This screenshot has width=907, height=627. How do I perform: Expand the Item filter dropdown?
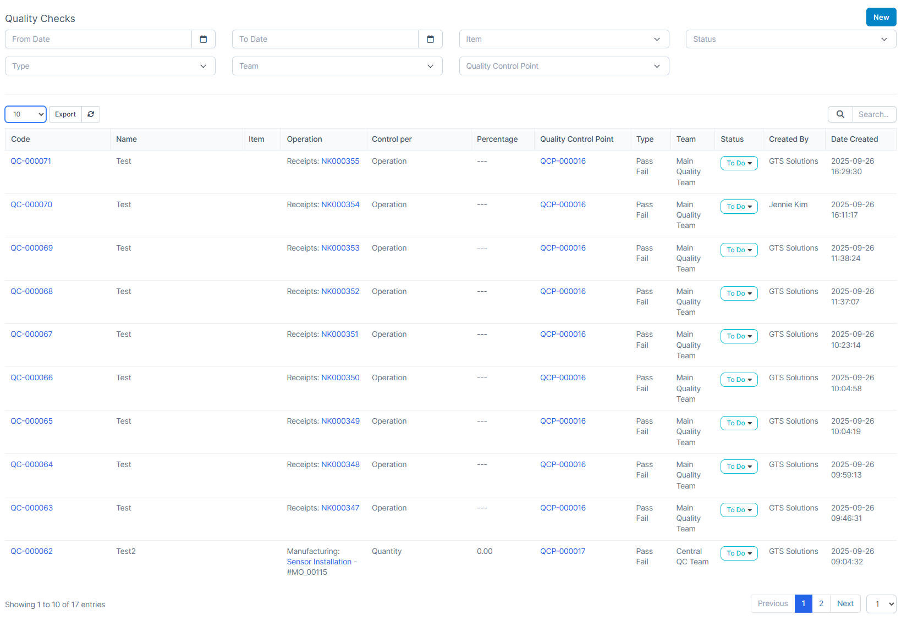(x=564, y=39)
